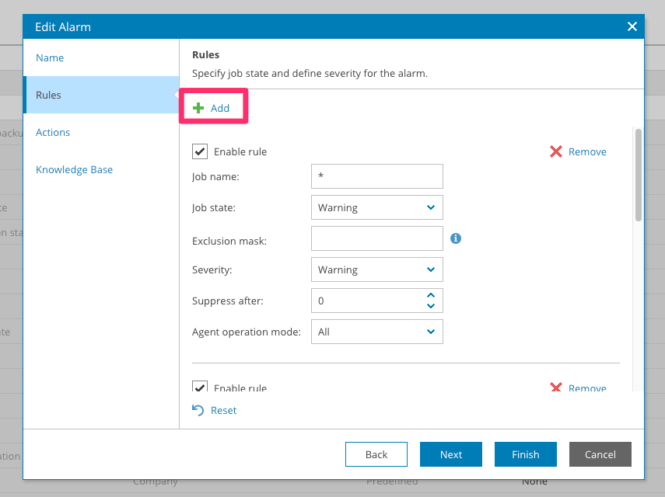This screenshot has height=497, width=665.
Task: Click the Reset arrow icon
Action: [x=198, y=410]
